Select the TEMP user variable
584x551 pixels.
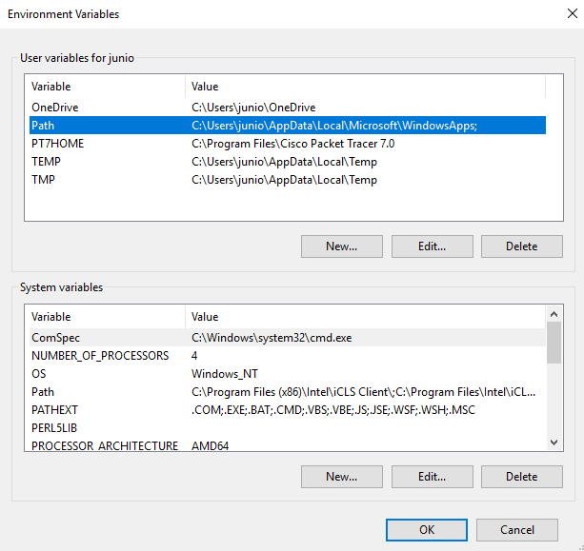288,162
